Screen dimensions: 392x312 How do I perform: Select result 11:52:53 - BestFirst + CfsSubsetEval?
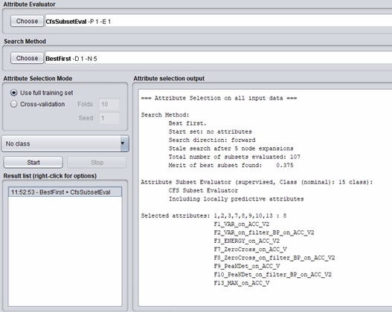[x=65, y=192]
